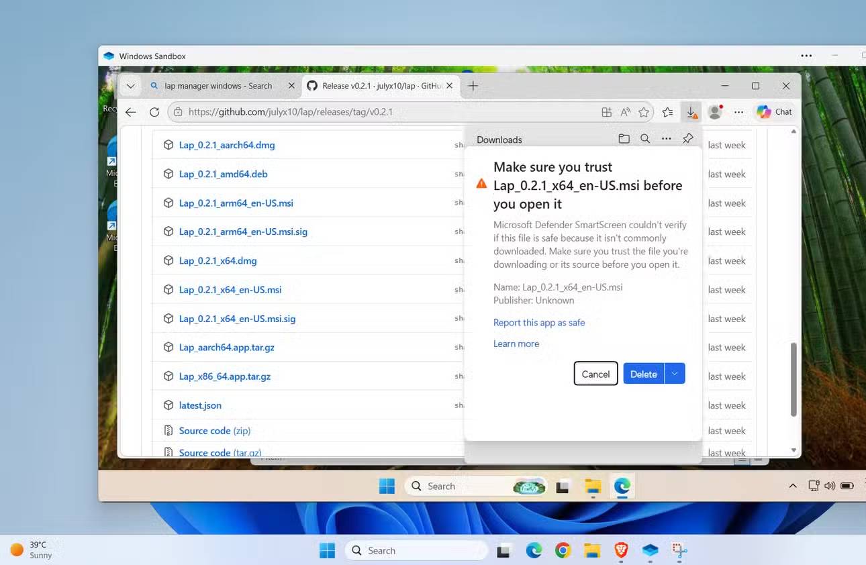Open the tab actions chevron menu in Edge
The image size is (866, 565).
(x=130, y=86)
